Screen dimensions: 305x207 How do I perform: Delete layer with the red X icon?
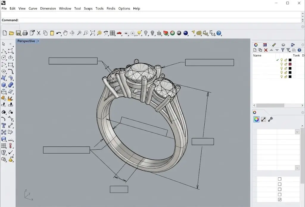point(266,50)
